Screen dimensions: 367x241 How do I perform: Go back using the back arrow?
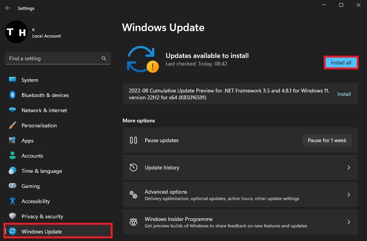[x=8, y=8]
